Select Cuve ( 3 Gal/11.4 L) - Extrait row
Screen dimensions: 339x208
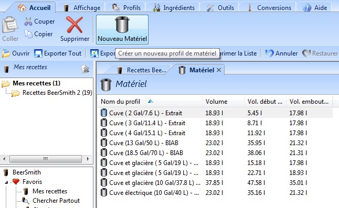coord(216,123)
